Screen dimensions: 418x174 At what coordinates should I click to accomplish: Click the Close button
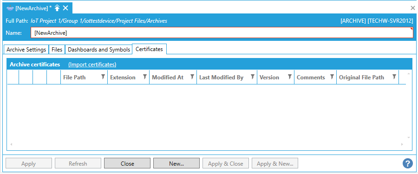[127, 163]
